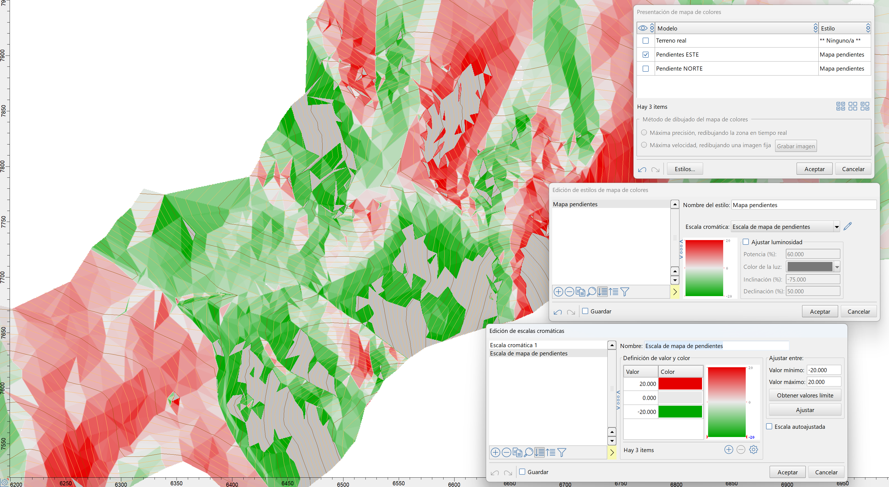Enable the Terreno real model checkbox

[645, 41]
